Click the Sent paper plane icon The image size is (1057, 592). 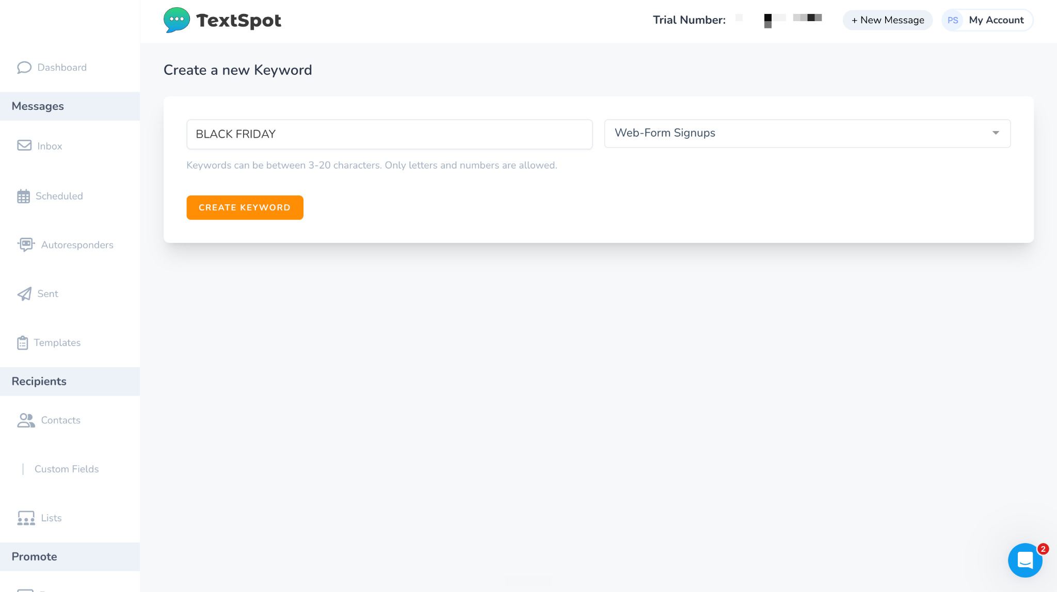[24, 293]
